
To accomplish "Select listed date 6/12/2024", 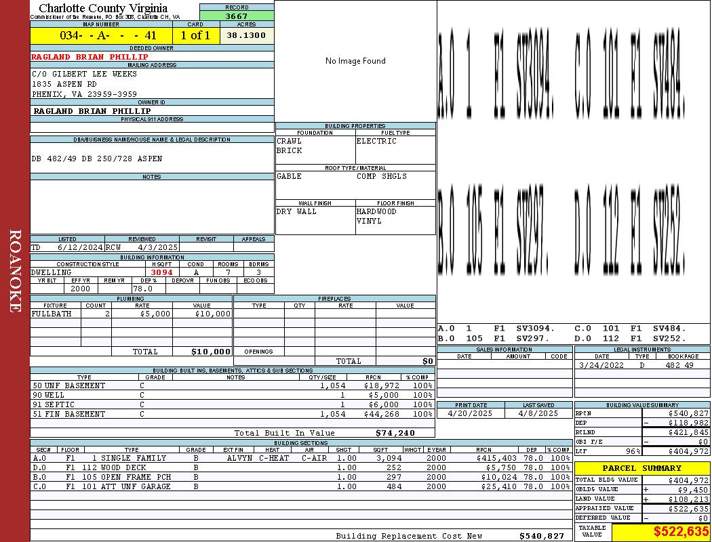I will [x=81, y=248].
